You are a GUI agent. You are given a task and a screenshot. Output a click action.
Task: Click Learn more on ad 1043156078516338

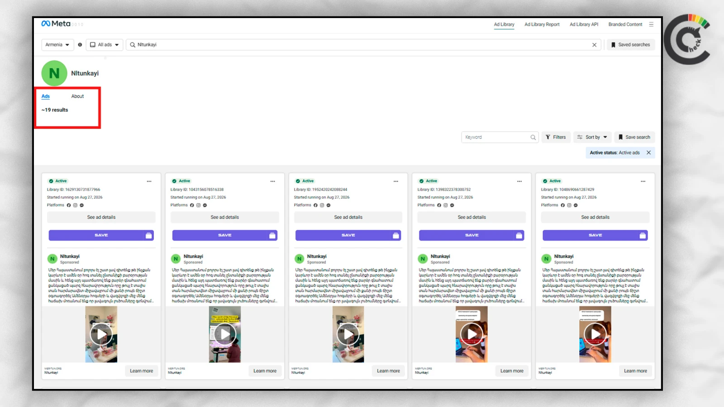coord(265,371)
